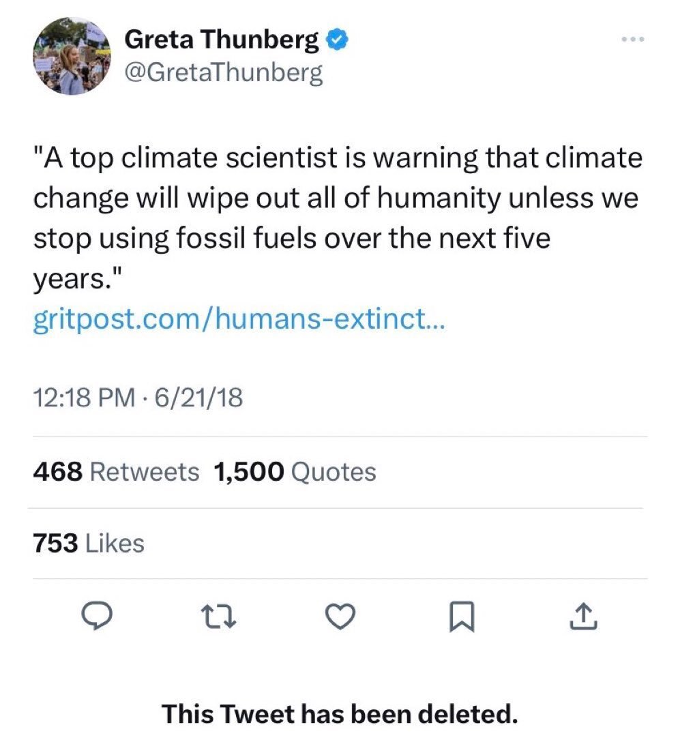This screenshot has height=755, width=680.
Task: Click the 6/21/18 date
Action: pos(199,398)
